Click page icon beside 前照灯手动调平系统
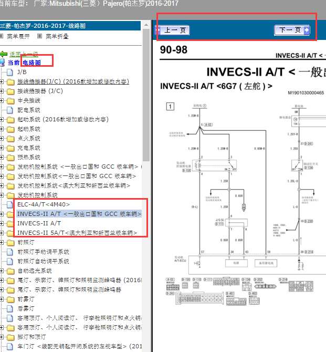326x352 pixels. point(9,252)
